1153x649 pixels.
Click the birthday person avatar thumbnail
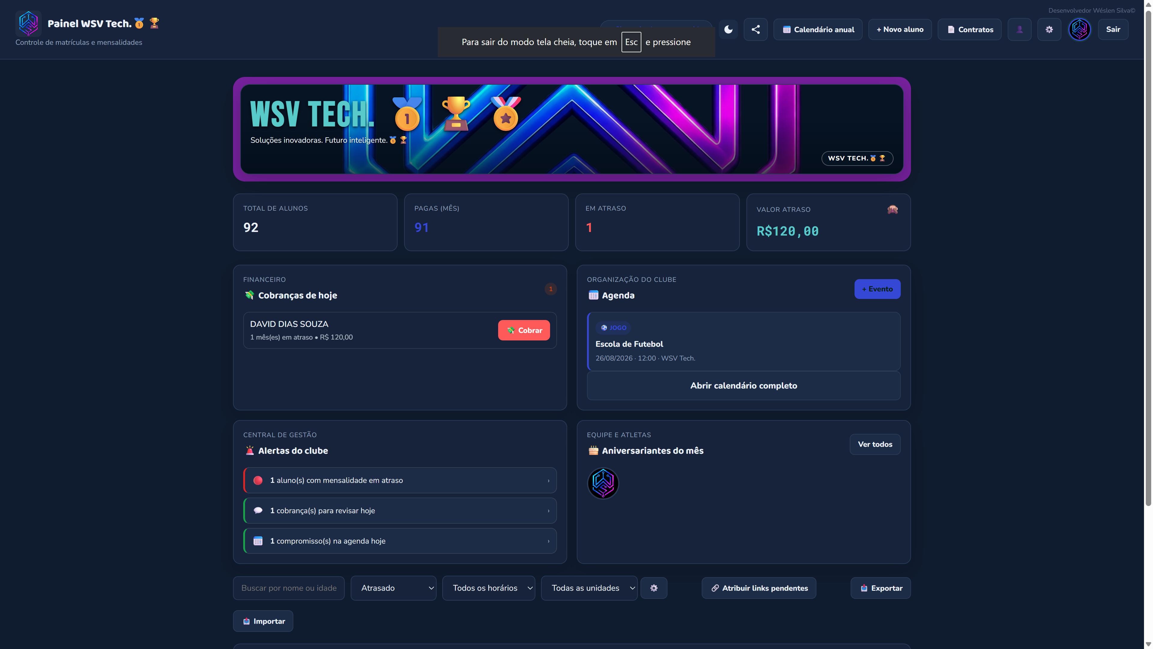(x=603, y=483)
